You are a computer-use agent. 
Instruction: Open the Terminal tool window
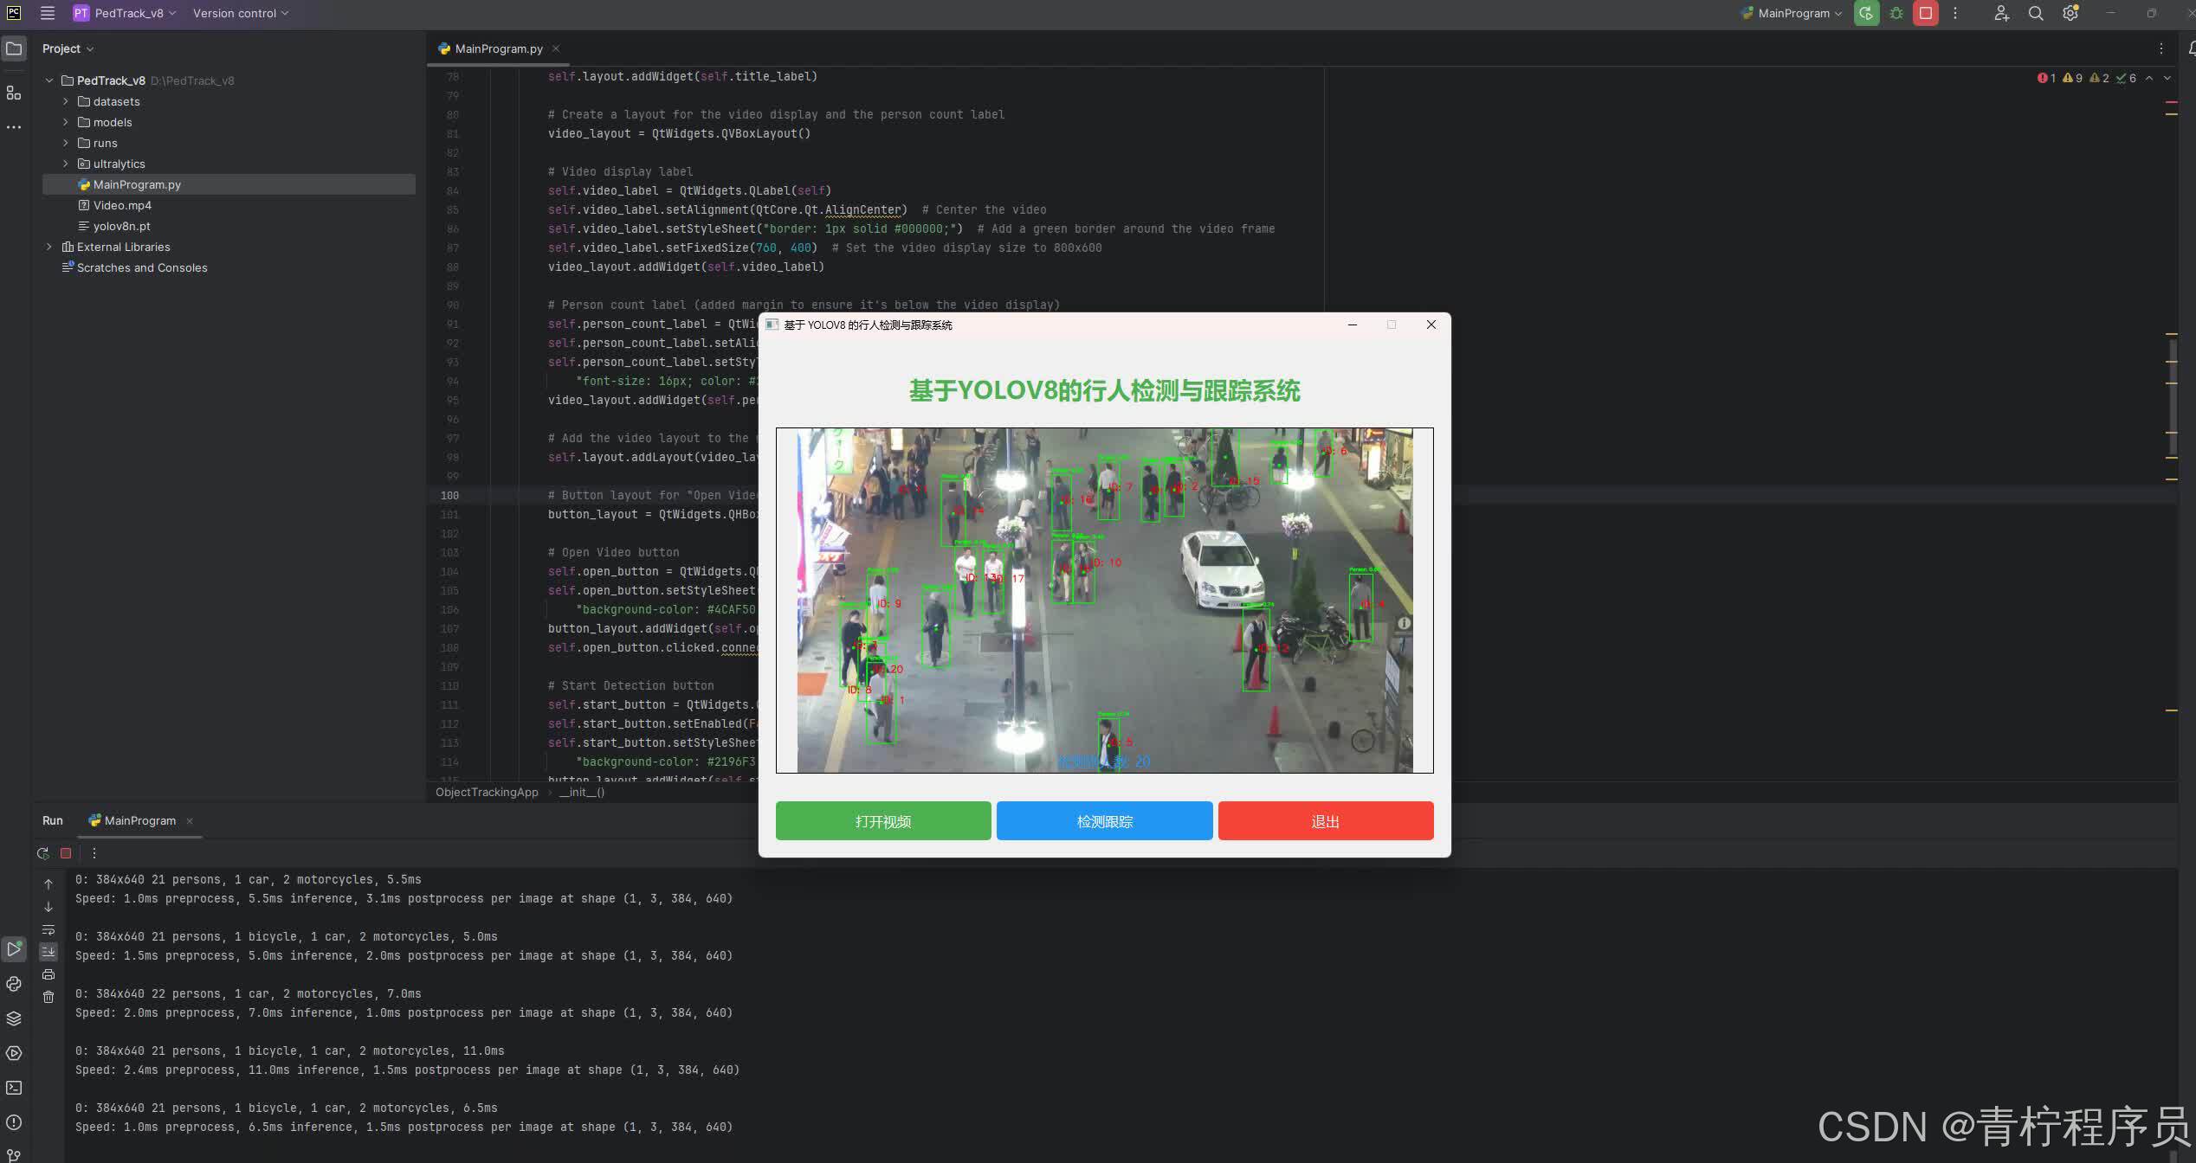[x=14, y=1088]
